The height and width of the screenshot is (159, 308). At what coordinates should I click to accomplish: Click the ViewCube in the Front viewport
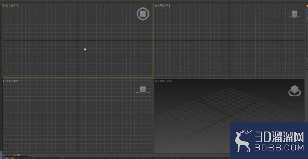(x=294, y=14)
